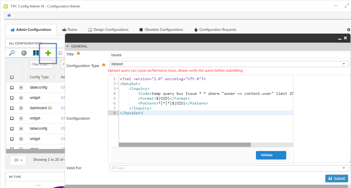This screenshot has width=351, height=188.
Task: Select the dashboard row checkbox
Action: pos(12,108)
